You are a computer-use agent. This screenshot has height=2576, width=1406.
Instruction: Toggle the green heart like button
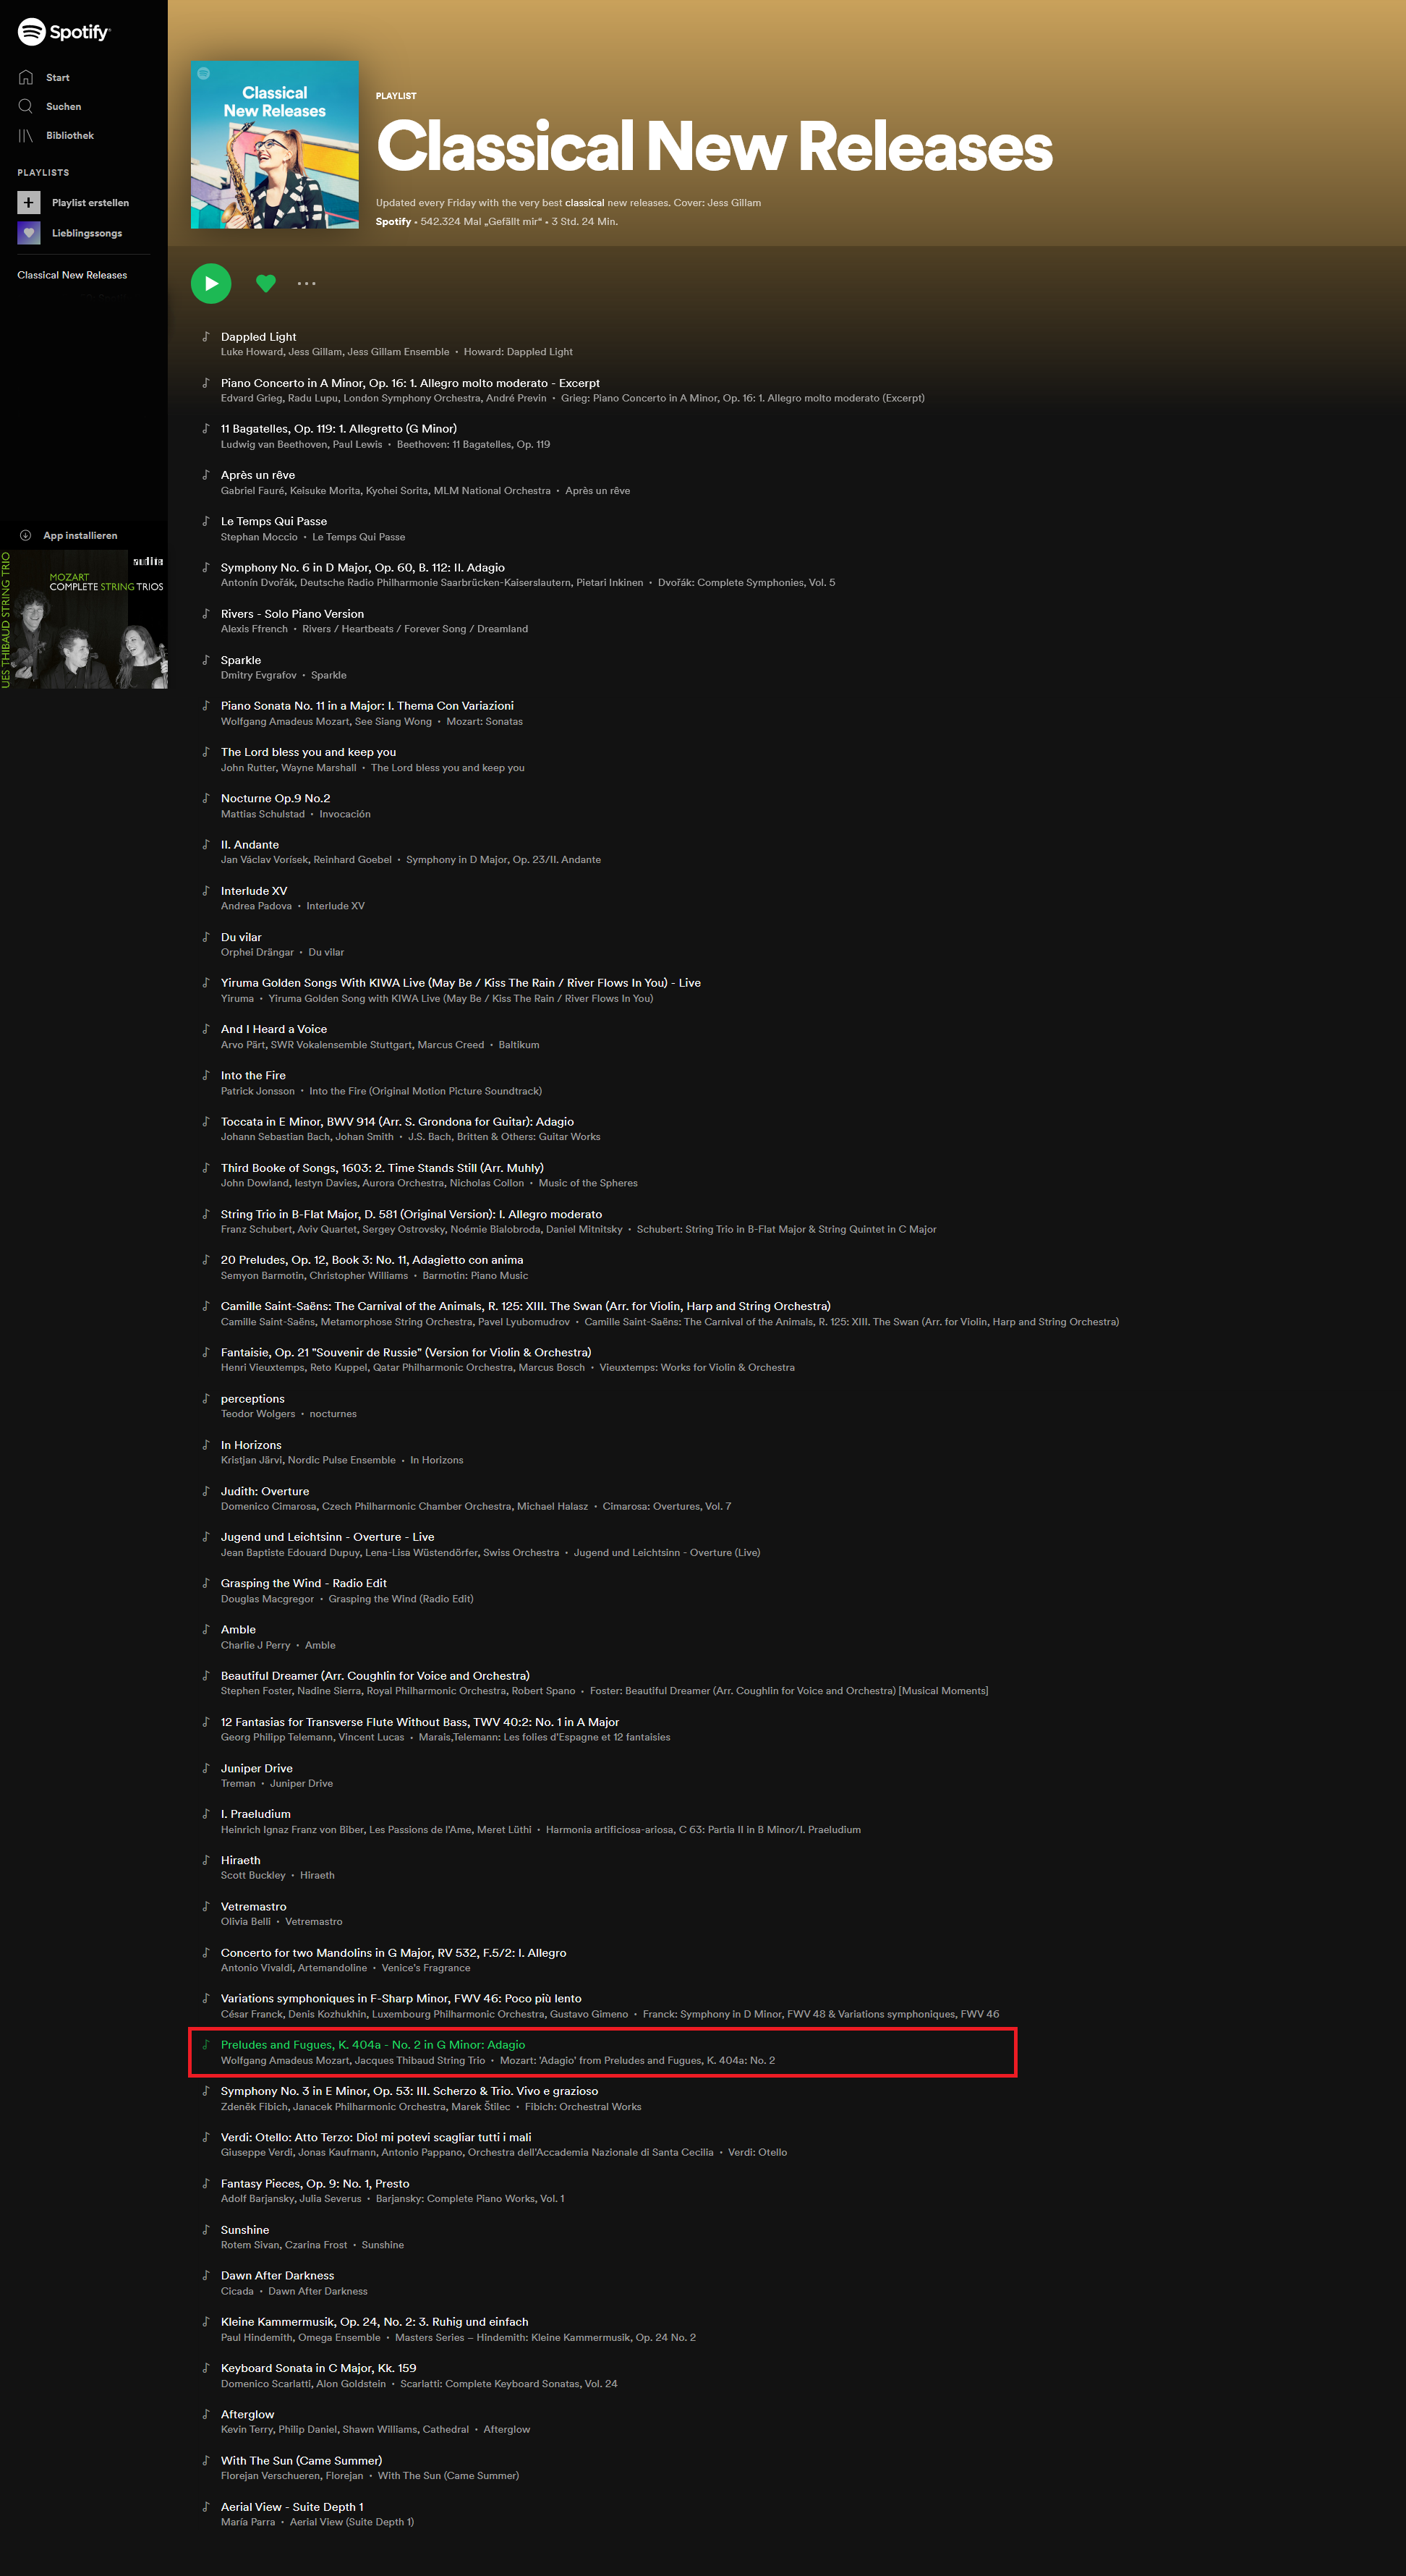[266, 284]
